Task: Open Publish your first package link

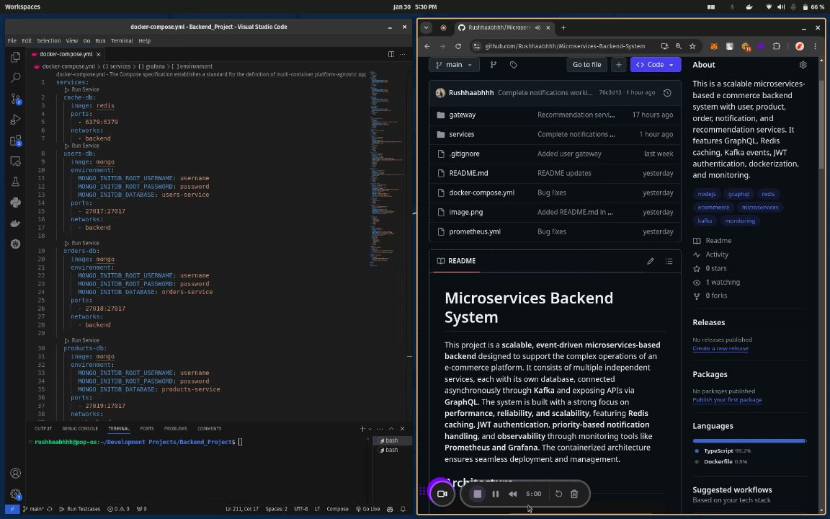Action: pyautogui.click(x=727, y=400)
